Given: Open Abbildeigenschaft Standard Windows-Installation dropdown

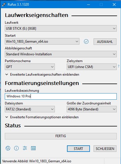Looking at the screenshot, I should (x=61, y=54).
